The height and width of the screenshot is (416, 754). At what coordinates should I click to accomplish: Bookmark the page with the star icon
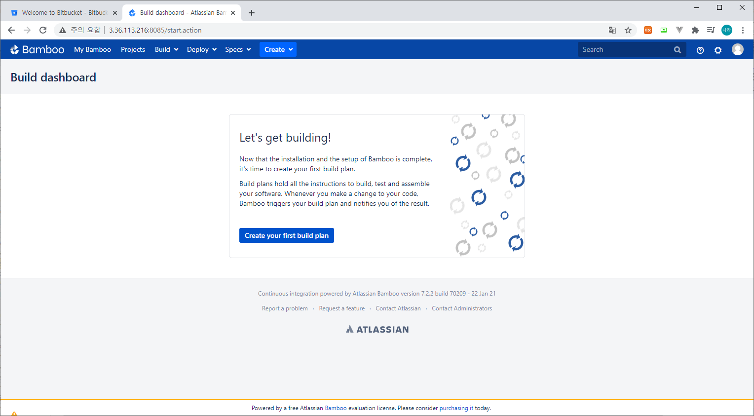(x=628, y=30)
